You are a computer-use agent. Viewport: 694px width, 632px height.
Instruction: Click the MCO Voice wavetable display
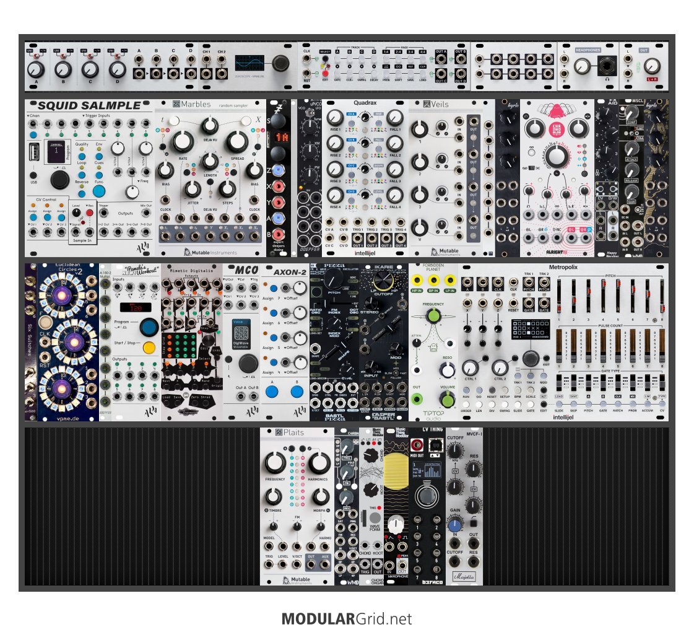[241, 335]
